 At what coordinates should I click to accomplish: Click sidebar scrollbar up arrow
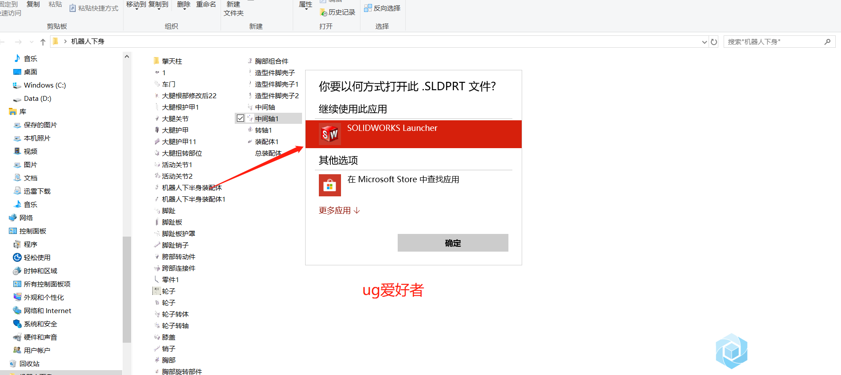(x=127, y=57)
